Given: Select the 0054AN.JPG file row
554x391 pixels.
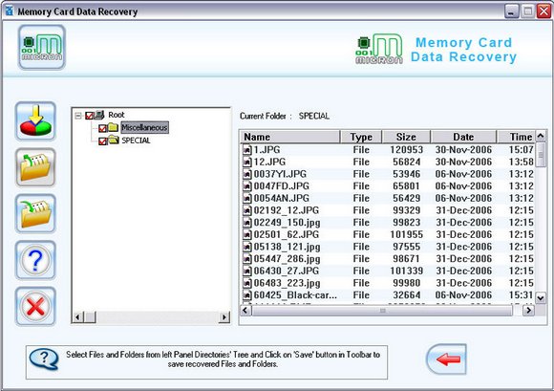Looking at the screenshot, I should pyautogui.click(x=388, y=198).
